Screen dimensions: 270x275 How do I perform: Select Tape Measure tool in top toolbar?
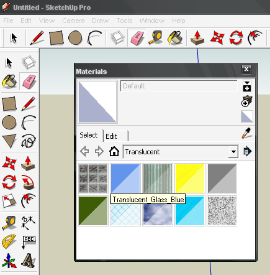coord(156,38)
